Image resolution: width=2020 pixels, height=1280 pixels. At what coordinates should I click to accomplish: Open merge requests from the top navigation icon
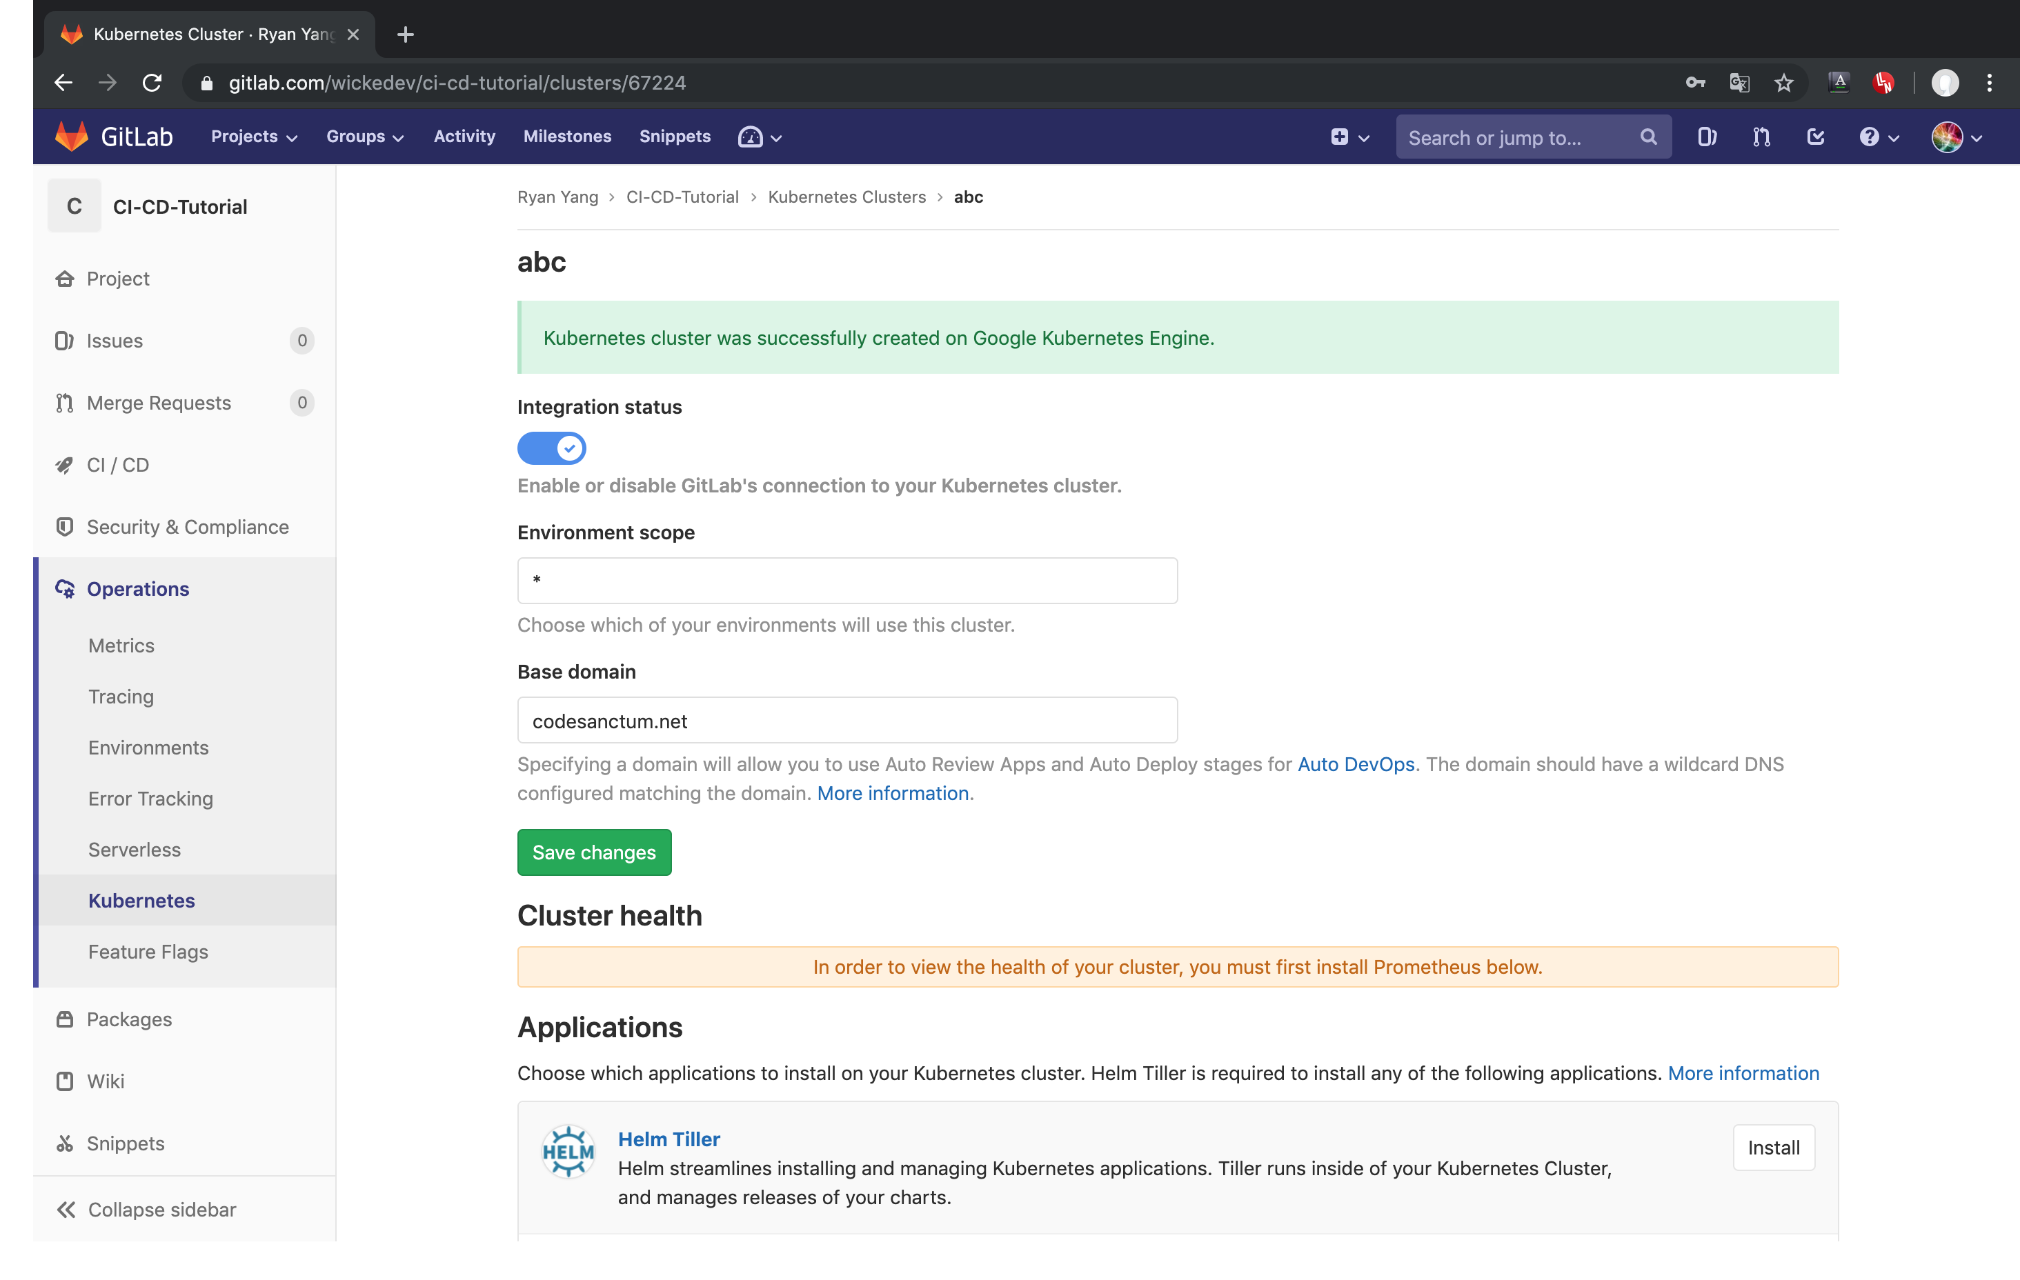(1761, 137)
